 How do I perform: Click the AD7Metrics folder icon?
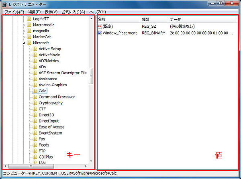tap(35, 61)
